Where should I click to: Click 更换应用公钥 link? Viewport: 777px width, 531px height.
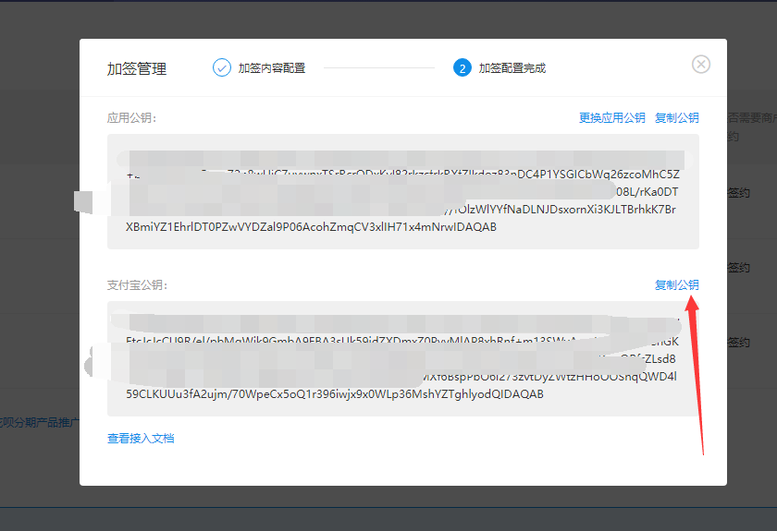pyautogui.click(x=612, y=118)
